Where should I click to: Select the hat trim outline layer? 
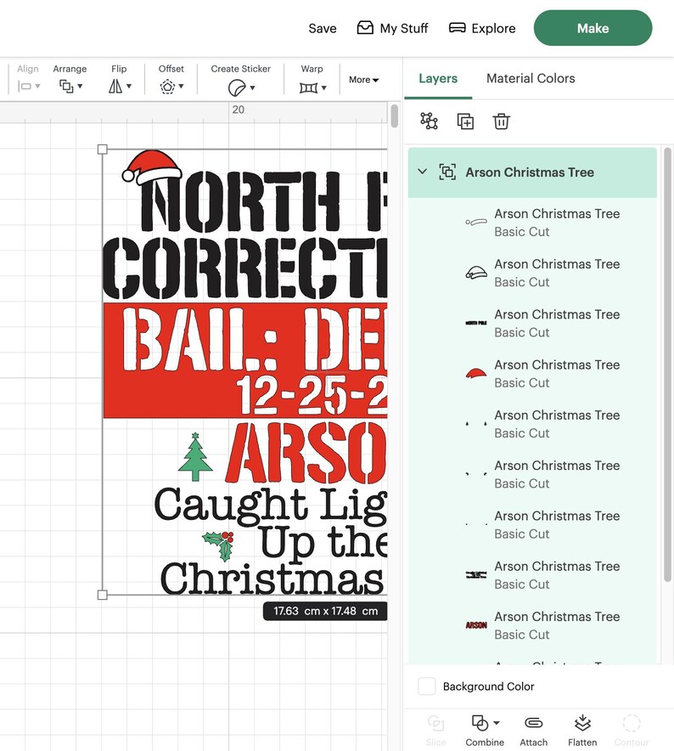[532, 223]
